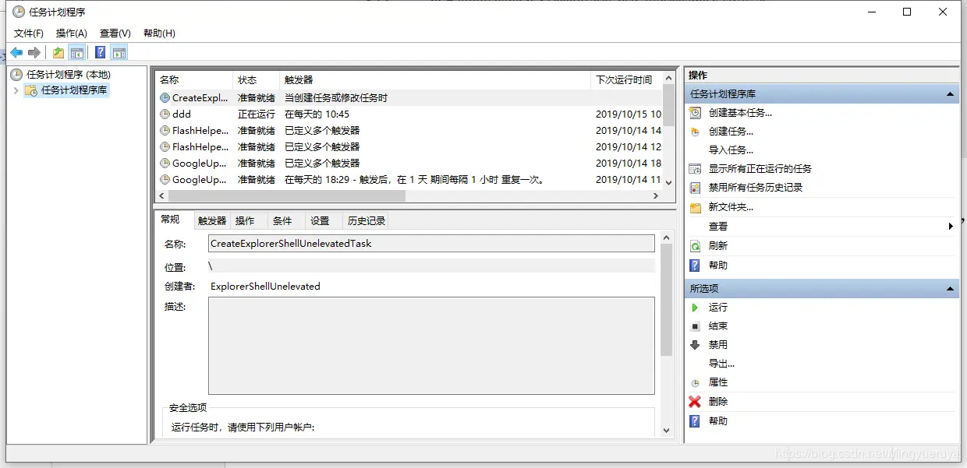Click the clock icon of task ddd
This screenshot has height=468, width=967.
[165, 114]
